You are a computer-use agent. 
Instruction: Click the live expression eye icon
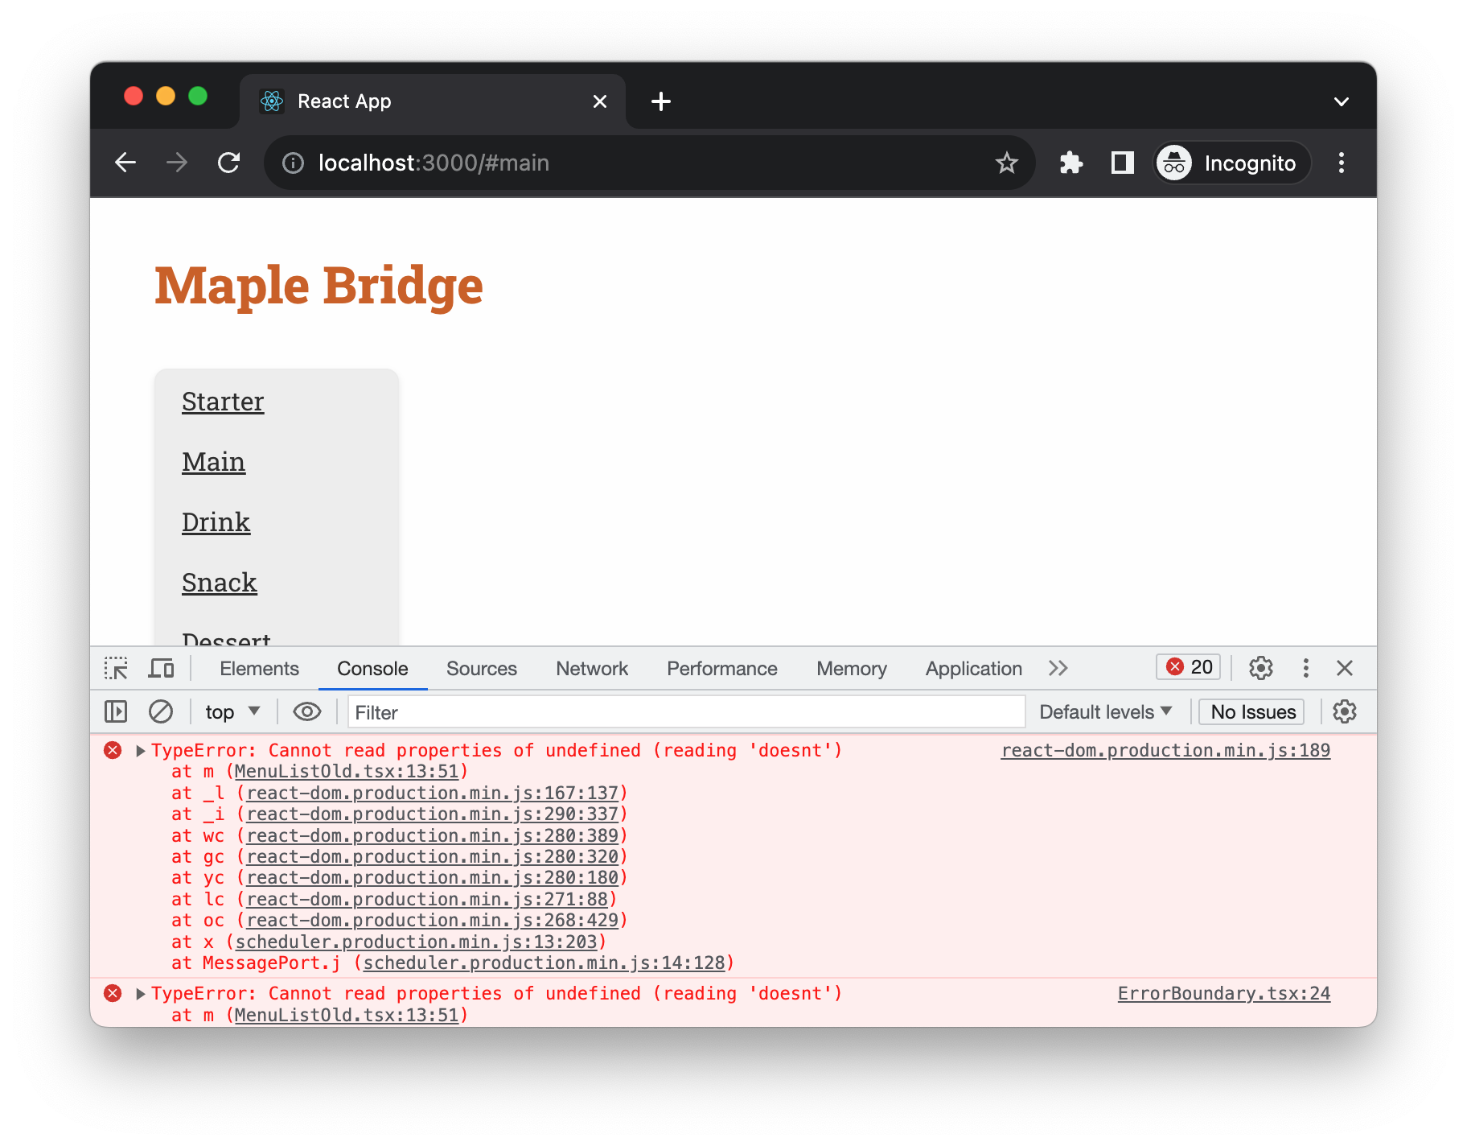pos(306,711)
